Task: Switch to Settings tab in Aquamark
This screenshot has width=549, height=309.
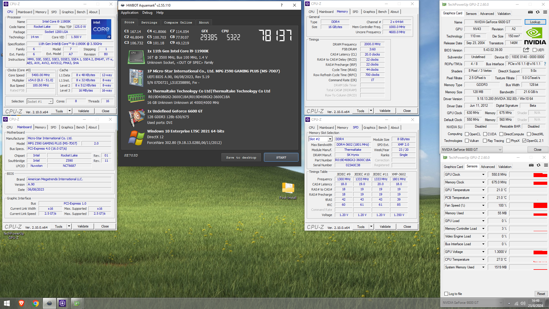Action: [x=149, y=22]
